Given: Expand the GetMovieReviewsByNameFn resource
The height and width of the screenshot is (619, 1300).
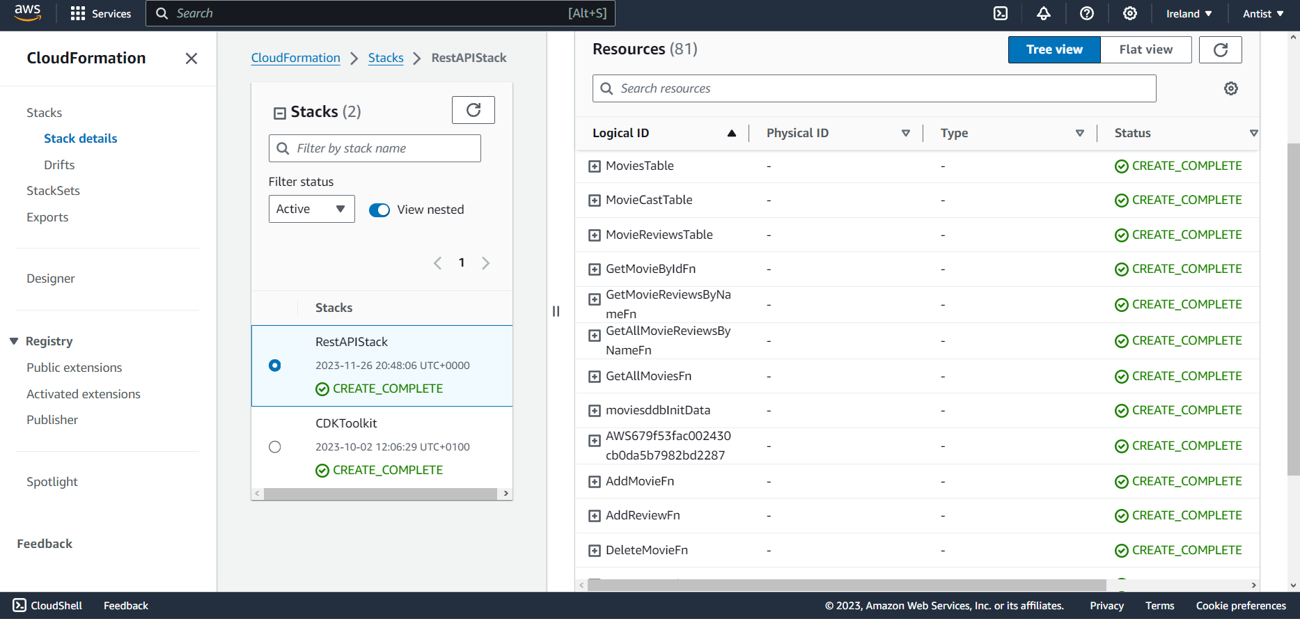Looking at the screenshot, I should (x=595, y=299).
